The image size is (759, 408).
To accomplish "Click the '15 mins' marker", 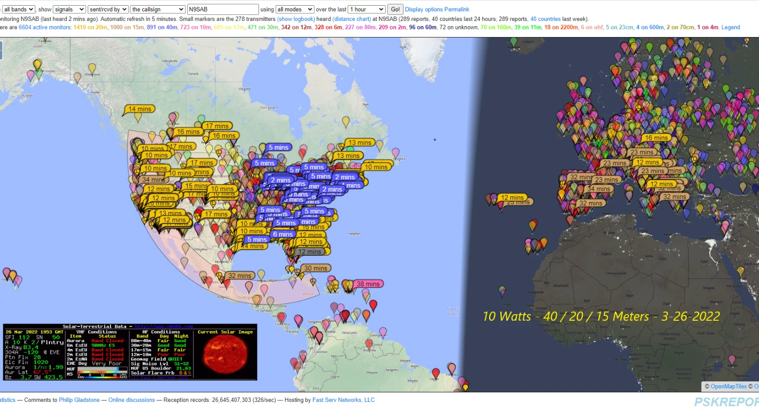I will pyautogui.click(x=195, y=186).
